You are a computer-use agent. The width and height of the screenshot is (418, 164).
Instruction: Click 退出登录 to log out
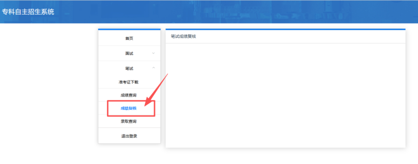click(129, 136)
